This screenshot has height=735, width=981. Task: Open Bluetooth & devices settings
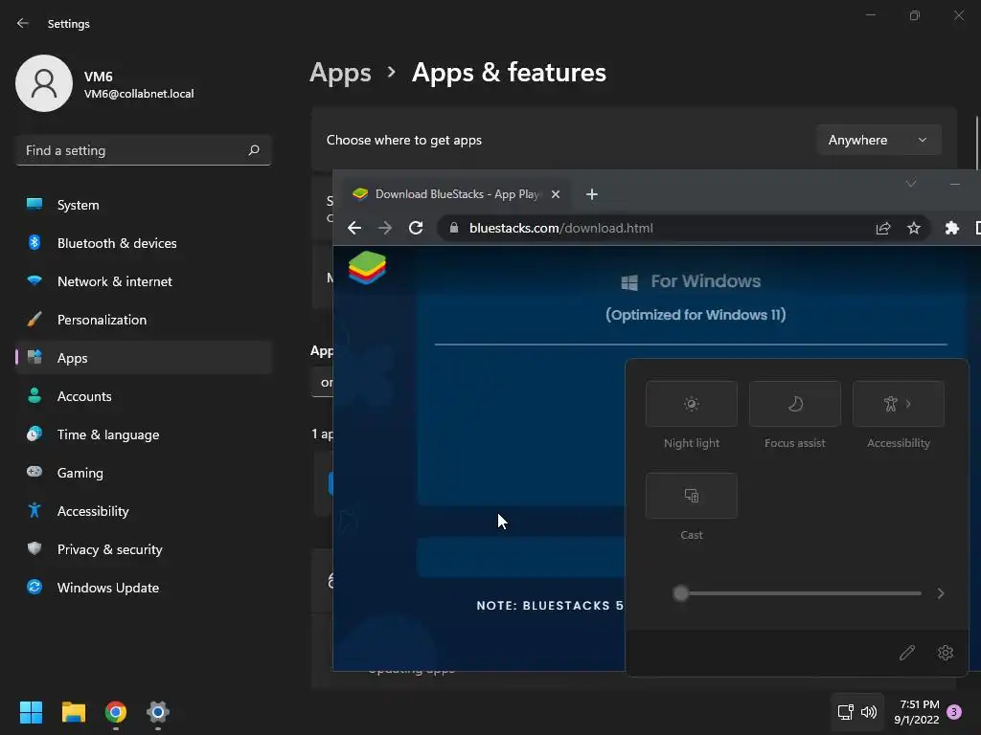(145, 243)
